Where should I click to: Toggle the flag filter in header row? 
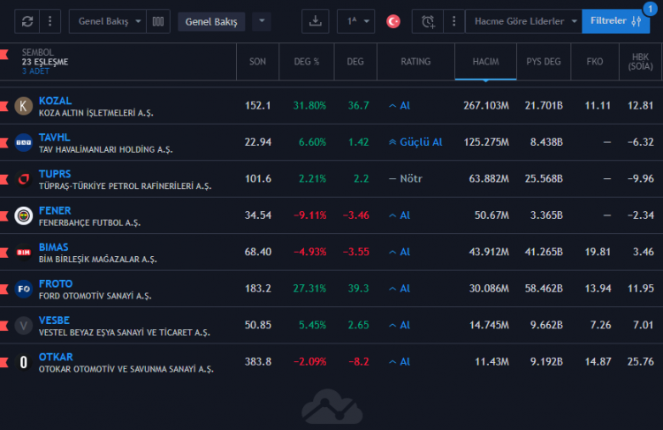tap(4, 54)
